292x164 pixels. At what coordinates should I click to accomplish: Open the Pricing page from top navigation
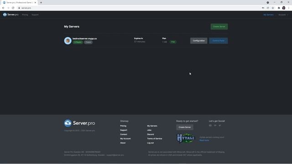pyautogui.click(x=25, y=15)
